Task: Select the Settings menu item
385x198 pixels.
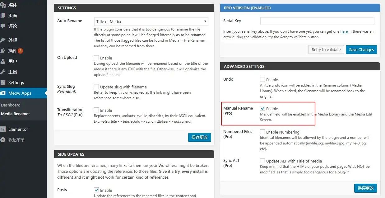Action: pos(16,82)
